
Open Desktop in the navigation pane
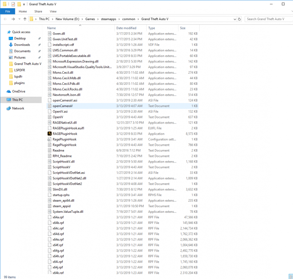(x=20, y=38)
